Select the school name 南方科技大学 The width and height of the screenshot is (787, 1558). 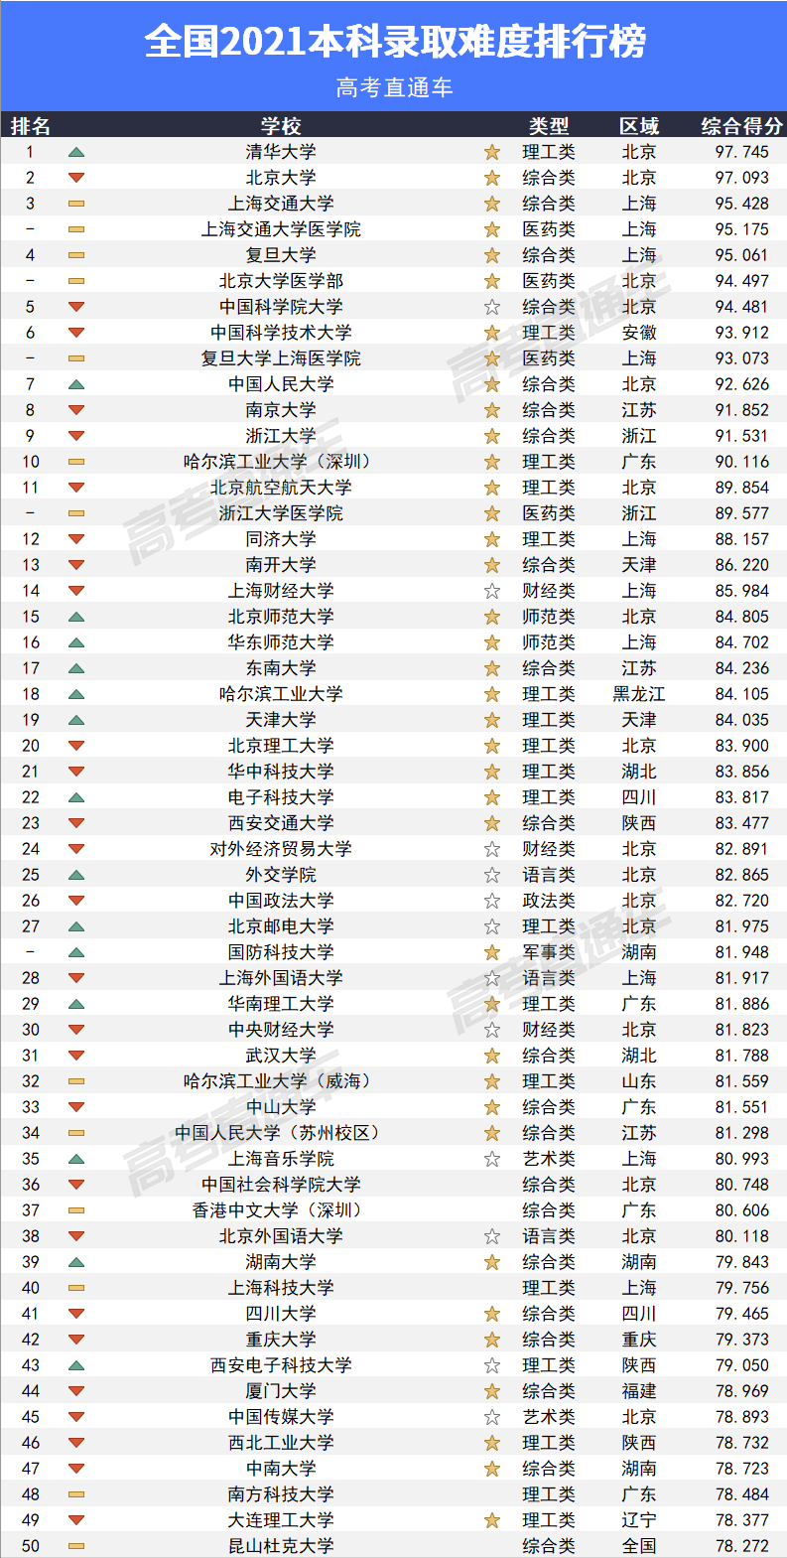pyautogui.click(x=281, y=1494)
